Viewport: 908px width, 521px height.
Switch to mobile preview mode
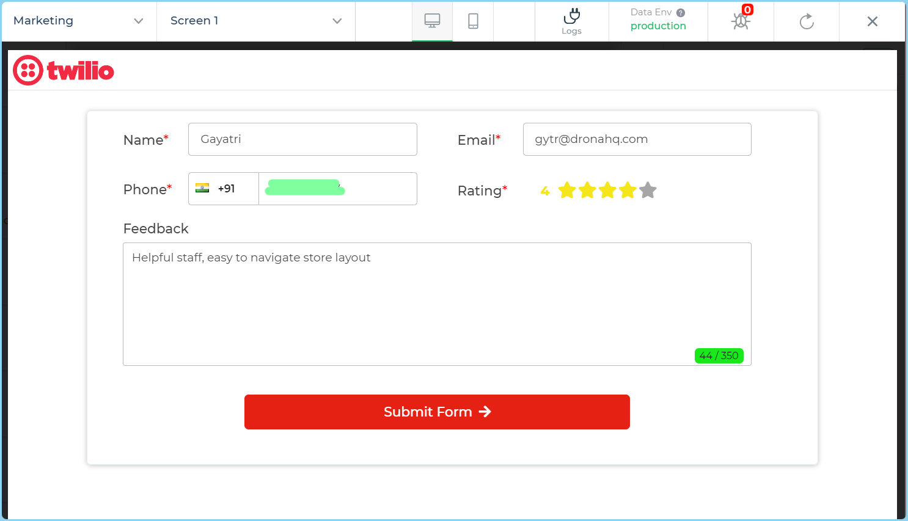473,21
